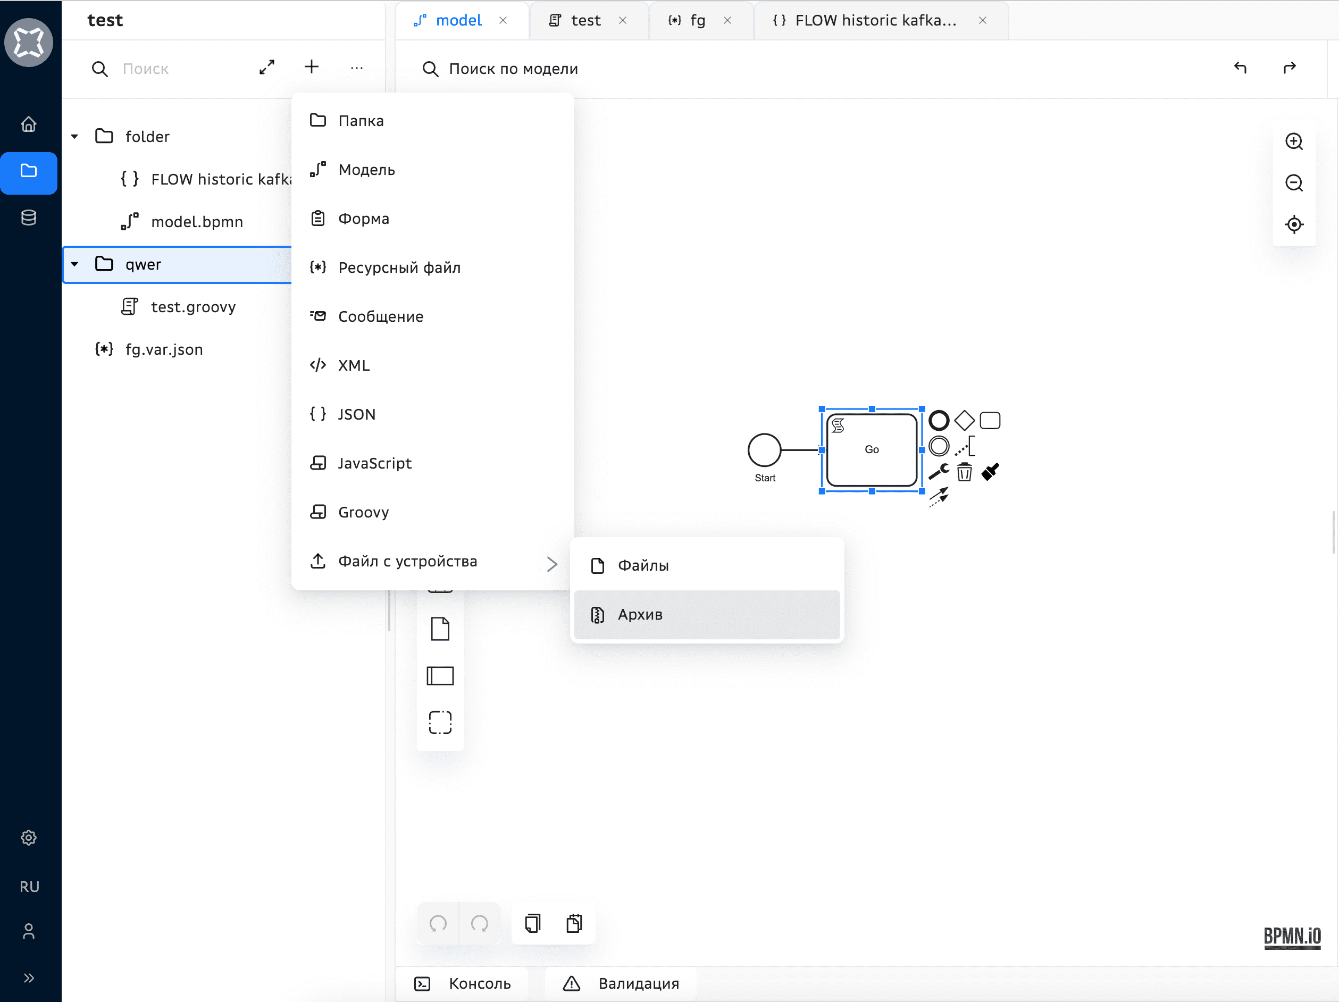Viewport: 1339px width, 1002px height.
Task: Open the database section in sidebar
Action: point(29,218)
